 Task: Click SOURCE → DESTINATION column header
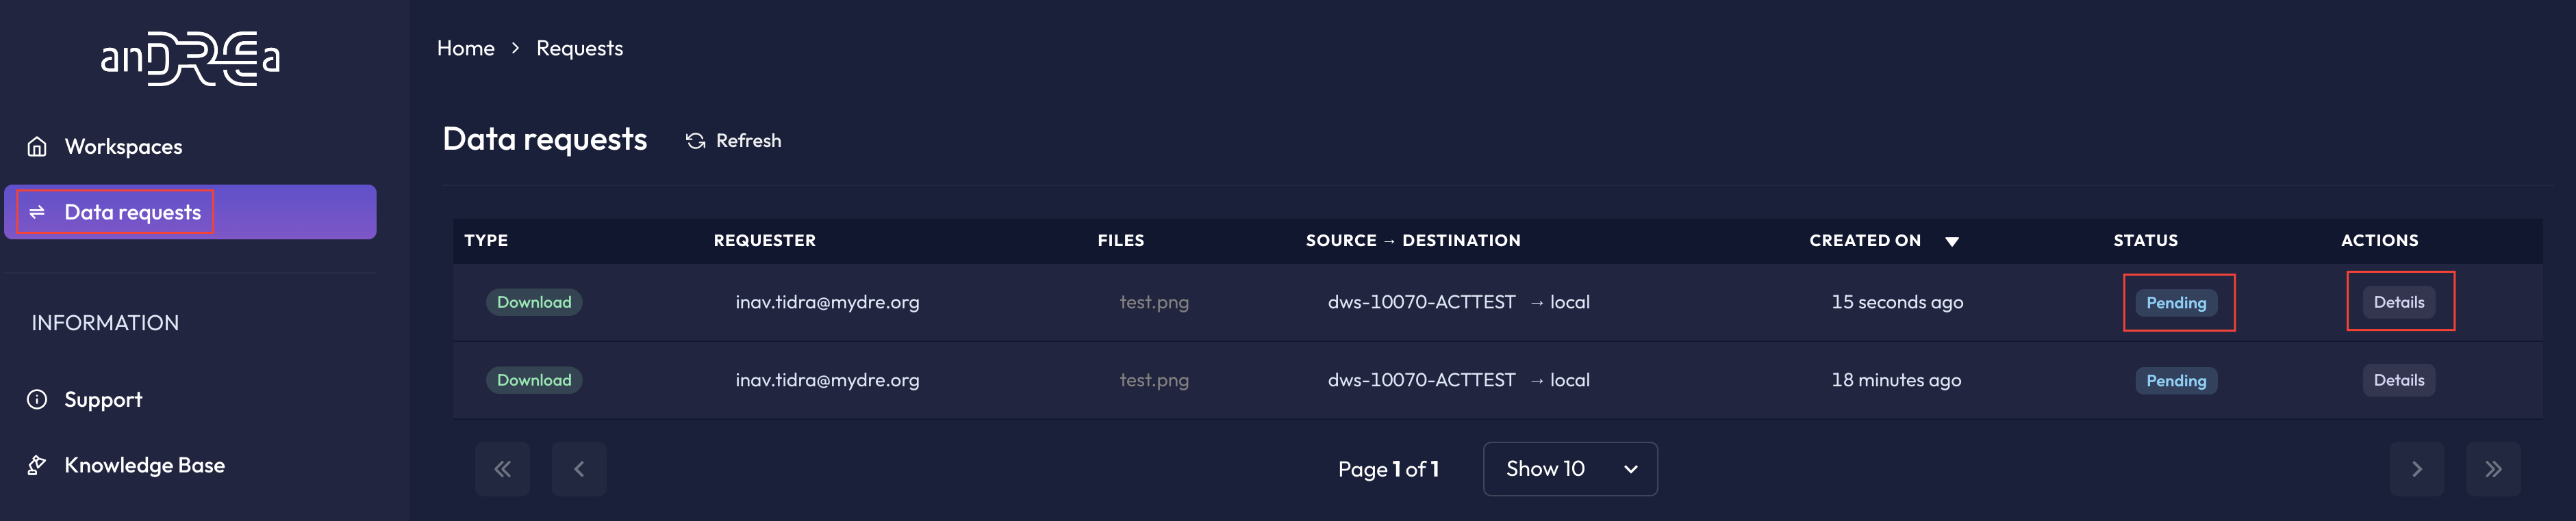1413,241
